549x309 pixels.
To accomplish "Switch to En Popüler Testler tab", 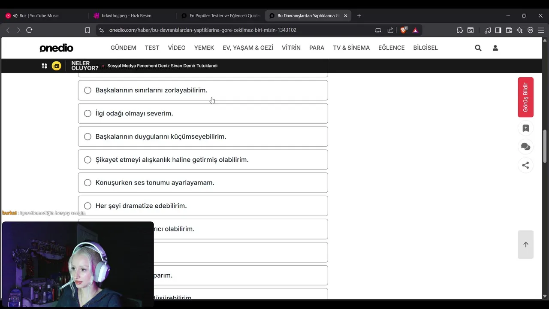I will 220,15.
